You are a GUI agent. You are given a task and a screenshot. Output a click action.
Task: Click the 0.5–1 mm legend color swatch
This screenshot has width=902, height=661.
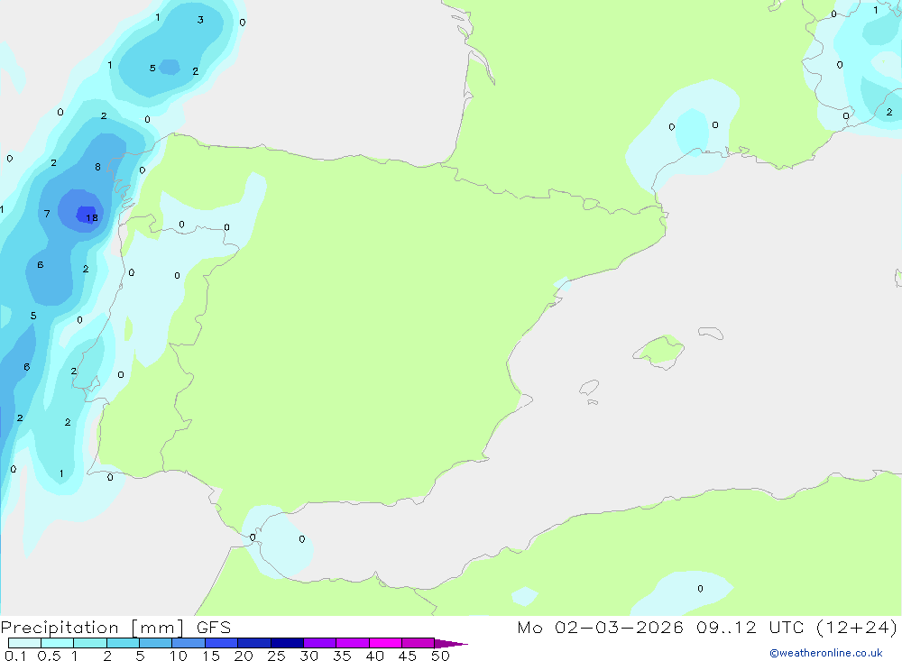[58, 643]
